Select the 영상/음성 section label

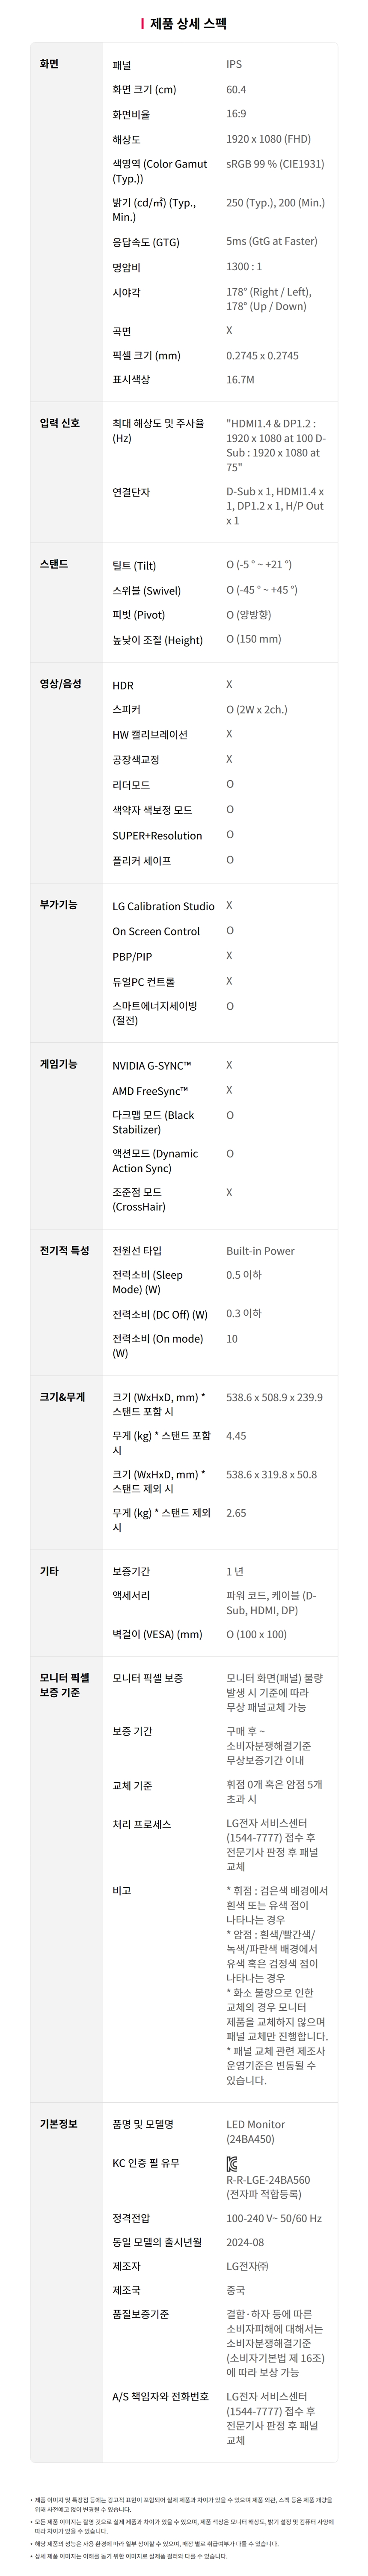point(61,684)
